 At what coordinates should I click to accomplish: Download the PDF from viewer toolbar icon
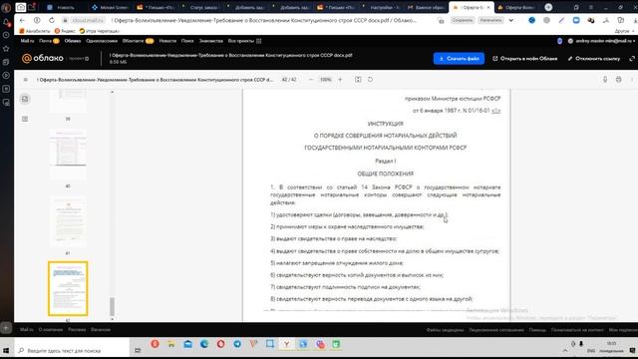tap(605, 80)
